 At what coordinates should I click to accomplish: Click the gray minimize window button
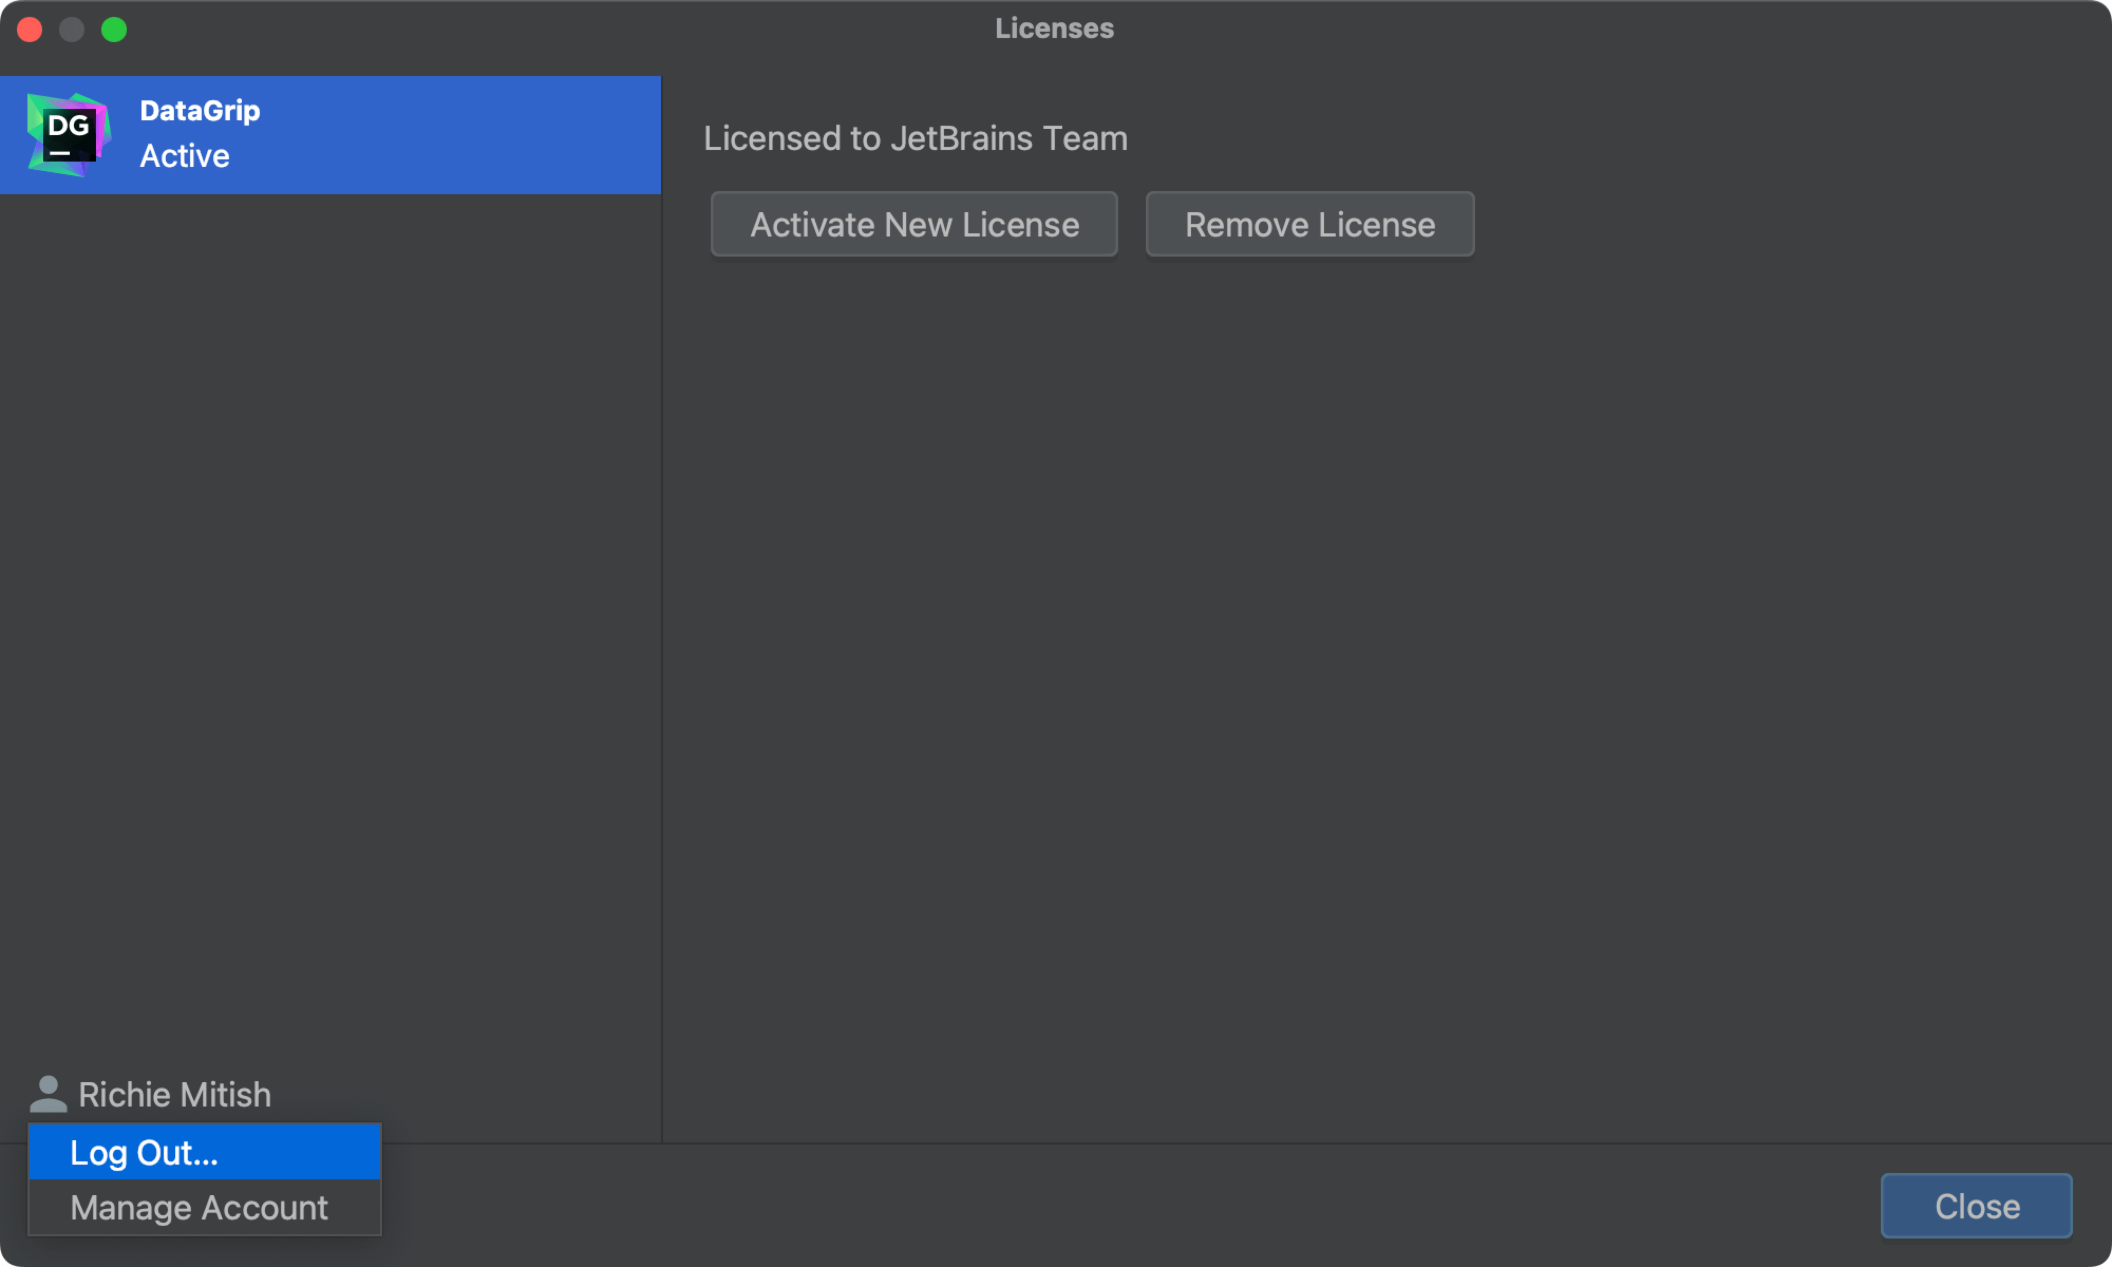point(72,30)
